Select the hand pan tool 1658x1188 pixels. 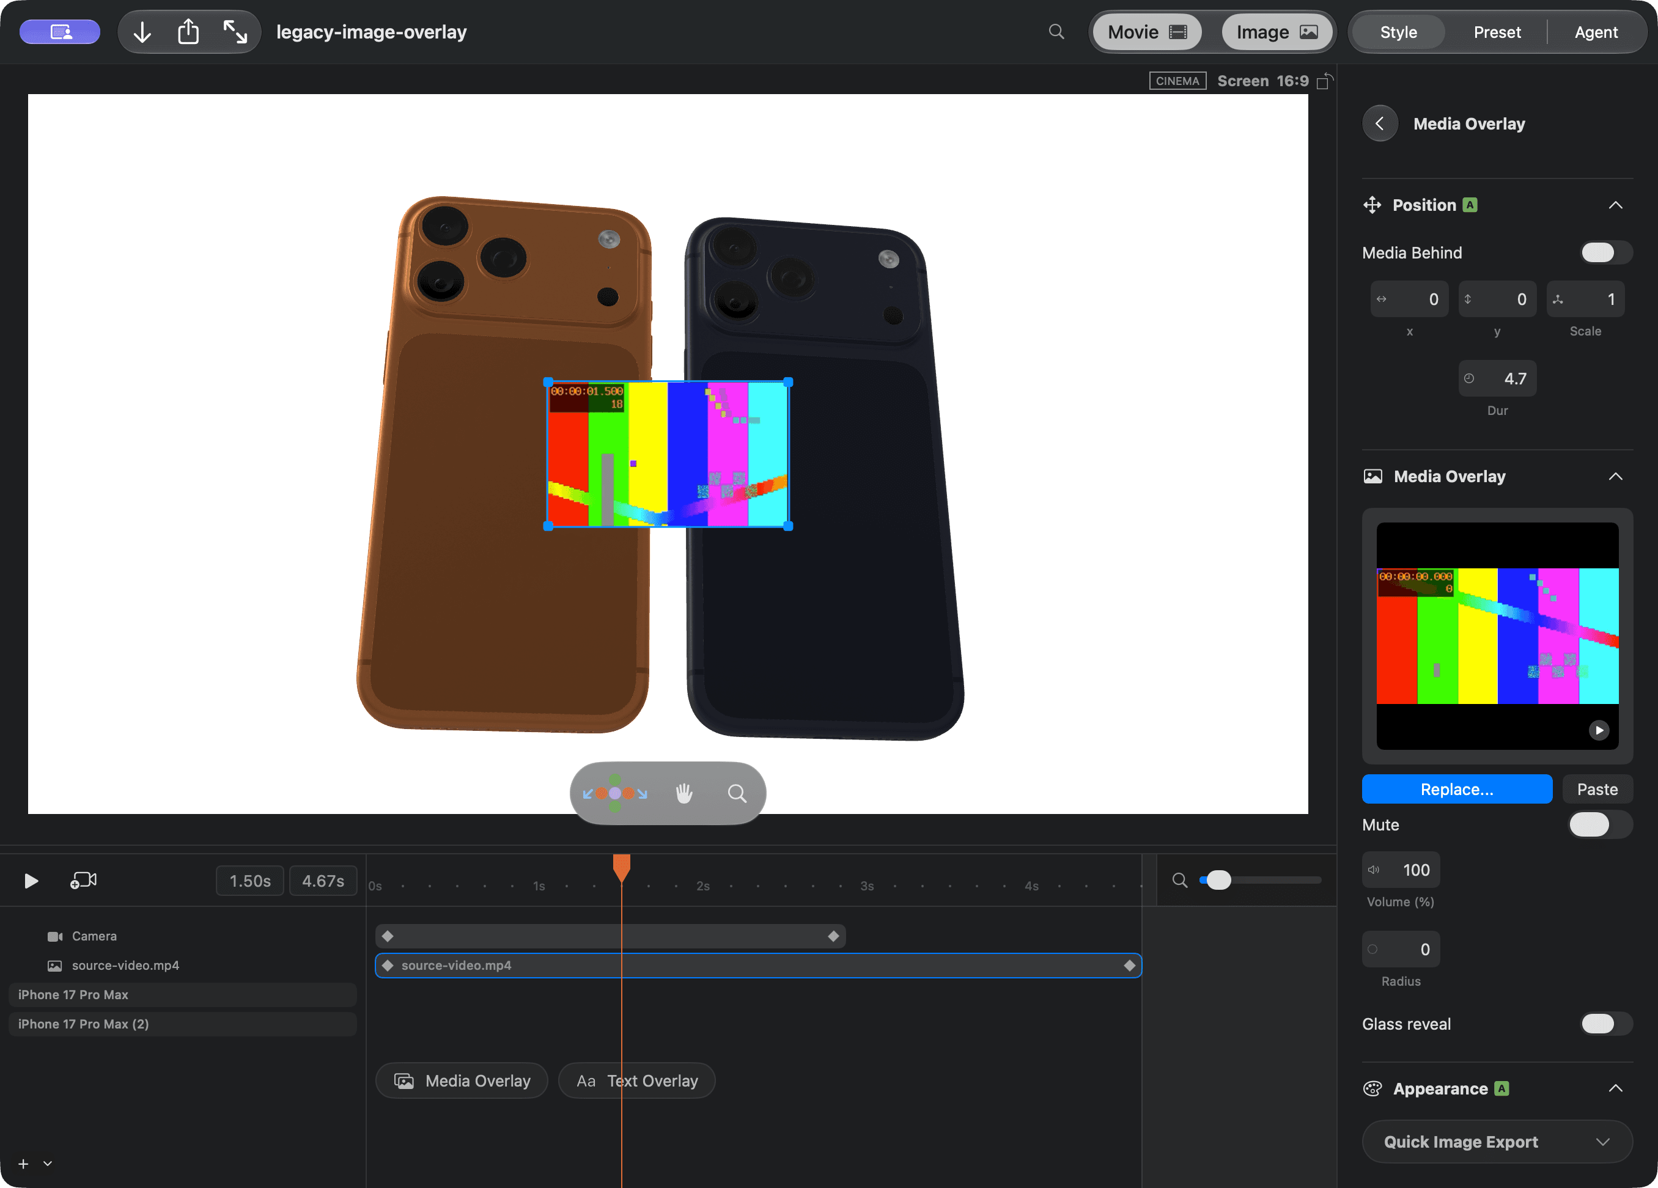point(683,793)
